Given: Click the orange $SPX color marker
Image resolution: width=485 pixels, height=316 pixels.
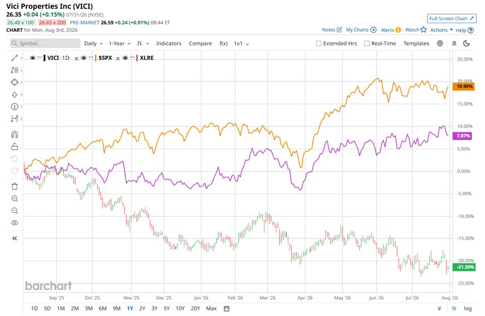Looking at the screenshot, I should pos(96,58).
